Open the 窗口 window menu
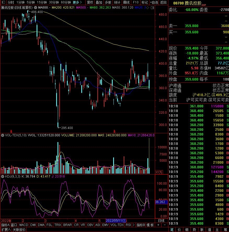229x232 pixels. pos(14,225)
